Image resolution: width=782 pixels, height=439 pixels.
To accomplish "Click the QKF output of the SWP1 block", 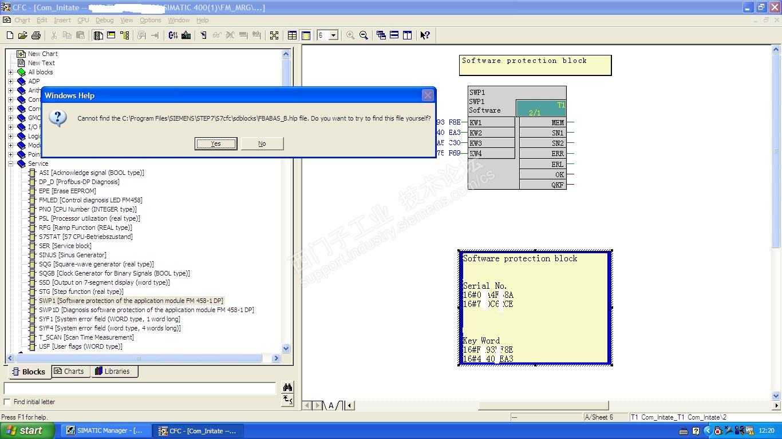I will click(x=543, y=185).
